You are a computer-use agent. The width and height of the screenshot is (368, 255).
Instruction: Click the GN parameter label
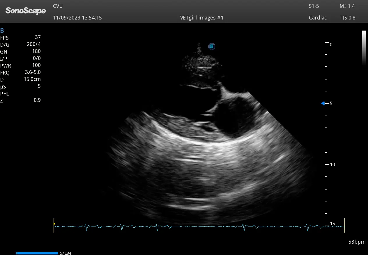(4, 52)
